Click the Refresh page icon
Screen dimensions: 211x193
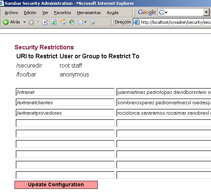coord(54,22)
